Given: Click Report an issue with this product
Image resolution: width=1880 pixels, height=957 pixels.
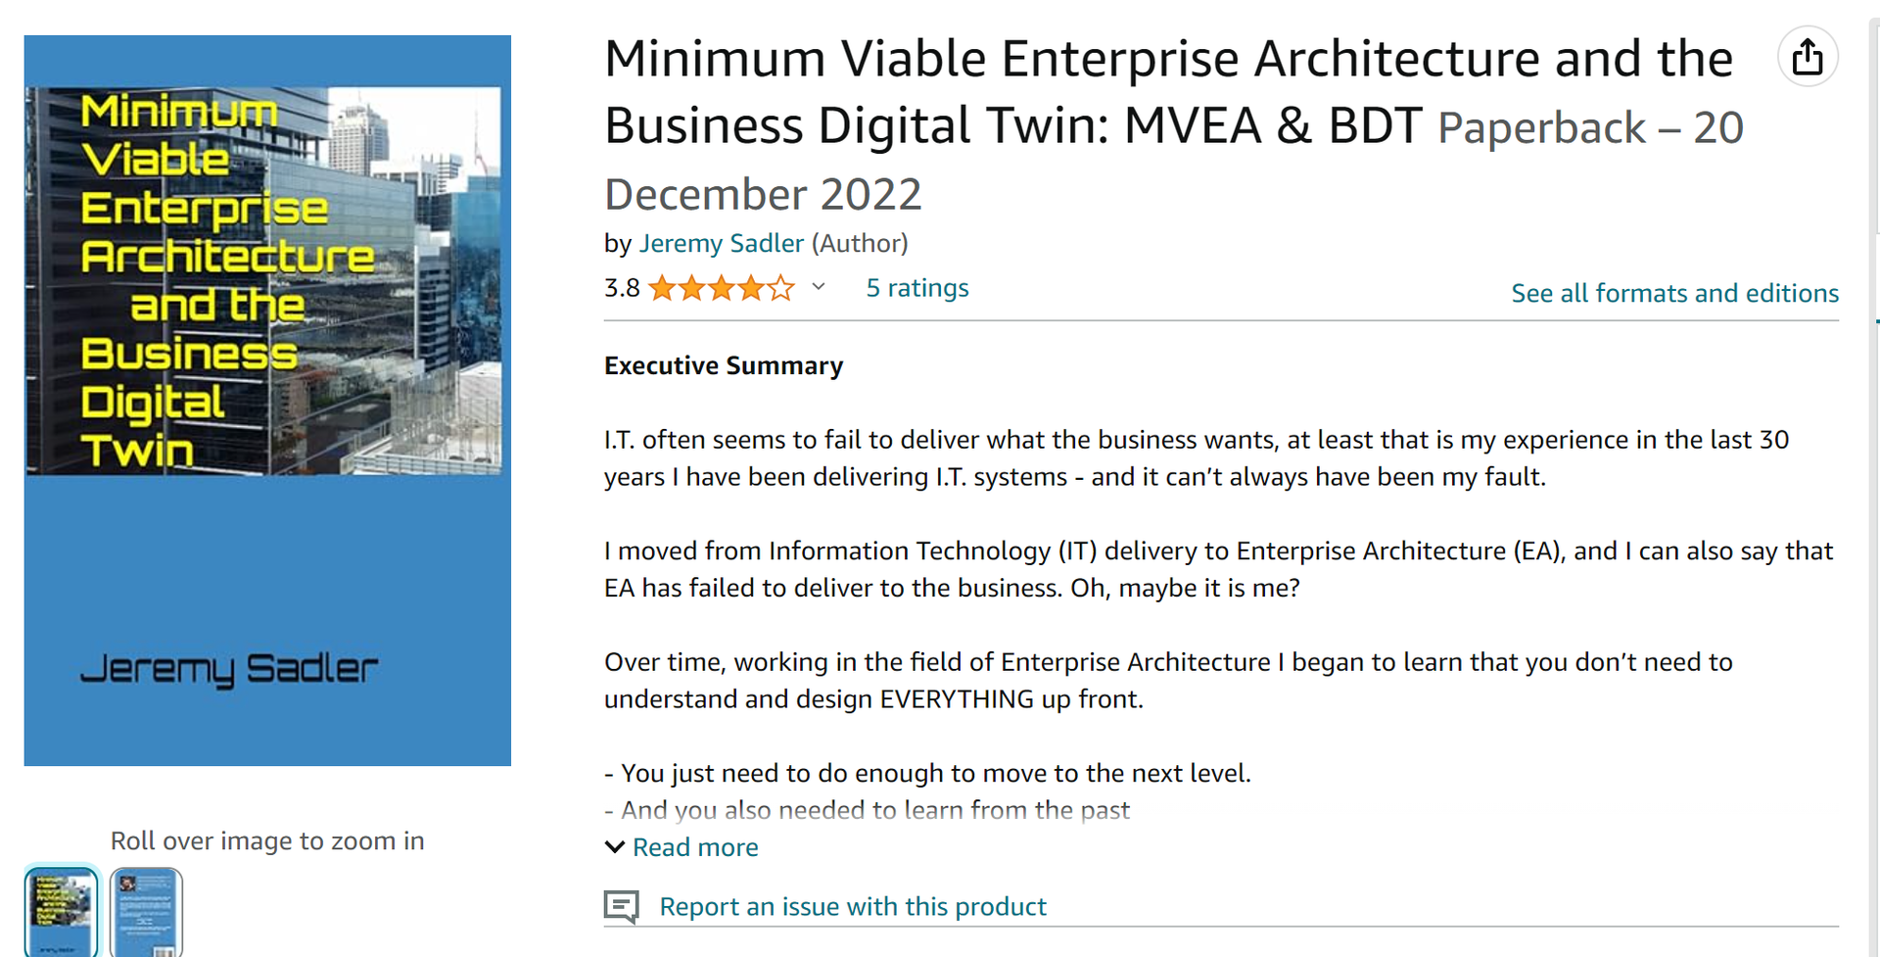Looking at the screenshot, I should click(852, 906).
